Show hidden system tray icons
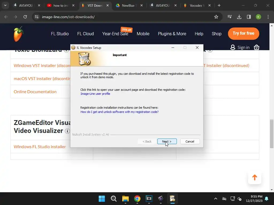274x205 pixels. [x=216, y=199]
